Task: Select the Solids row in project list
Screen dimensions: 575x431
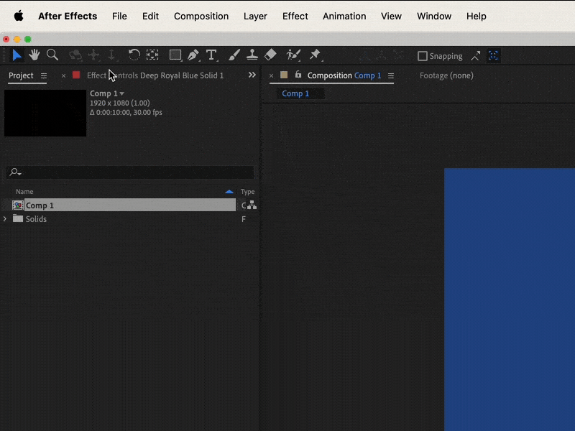Action: pos(36,219)
